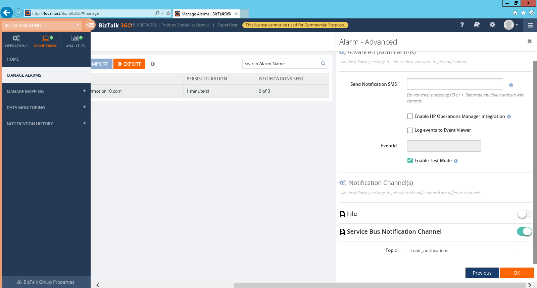Click the browser forward arrow button
The height and width of the screenshot is (288, 537).
coord(18,13)
